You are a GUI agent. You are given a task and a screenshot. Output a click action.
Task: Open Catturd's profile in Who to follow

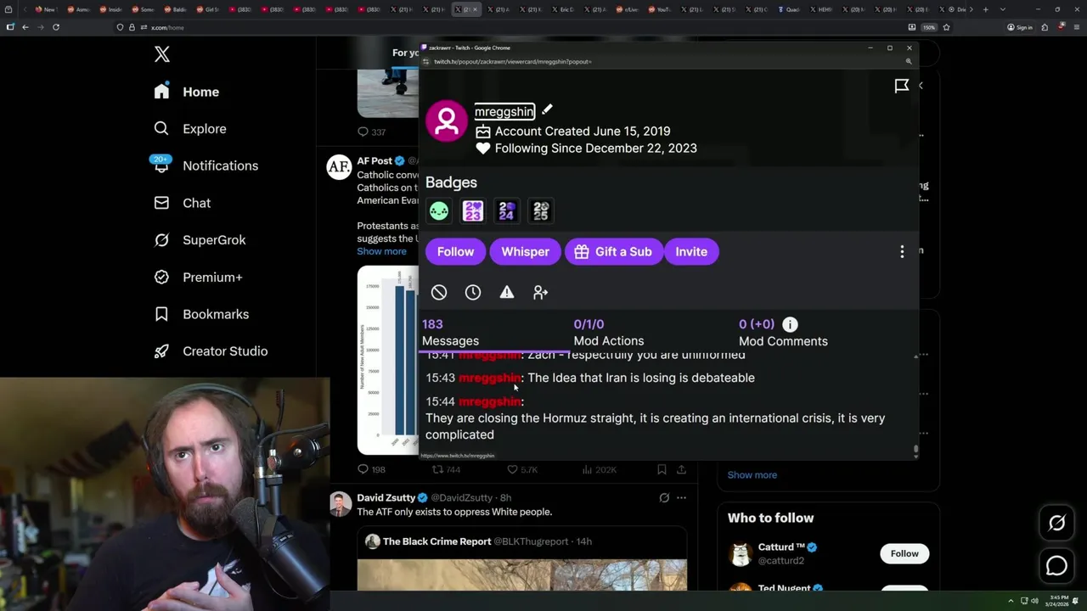780,547
